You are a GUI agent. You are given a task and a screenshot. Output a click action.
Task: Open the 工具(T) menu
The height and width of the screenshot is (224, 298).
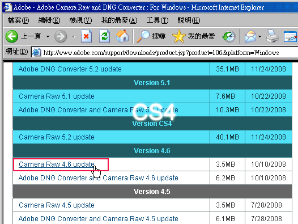pyautogui.click(x=157, y=20)
